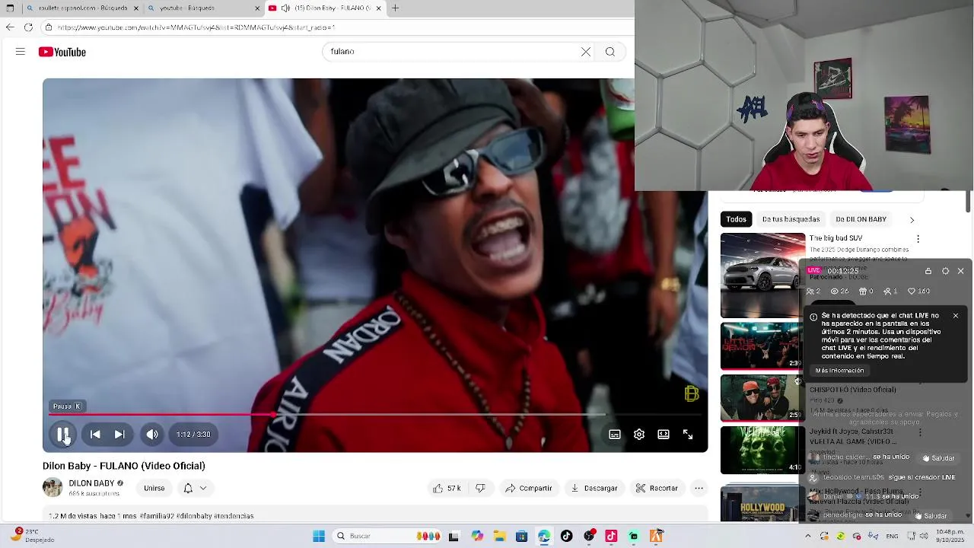The height and width of the screenshot is (548, 974).
Task: Open the DILON BABY channel name
Action: [x=91, y=483]
